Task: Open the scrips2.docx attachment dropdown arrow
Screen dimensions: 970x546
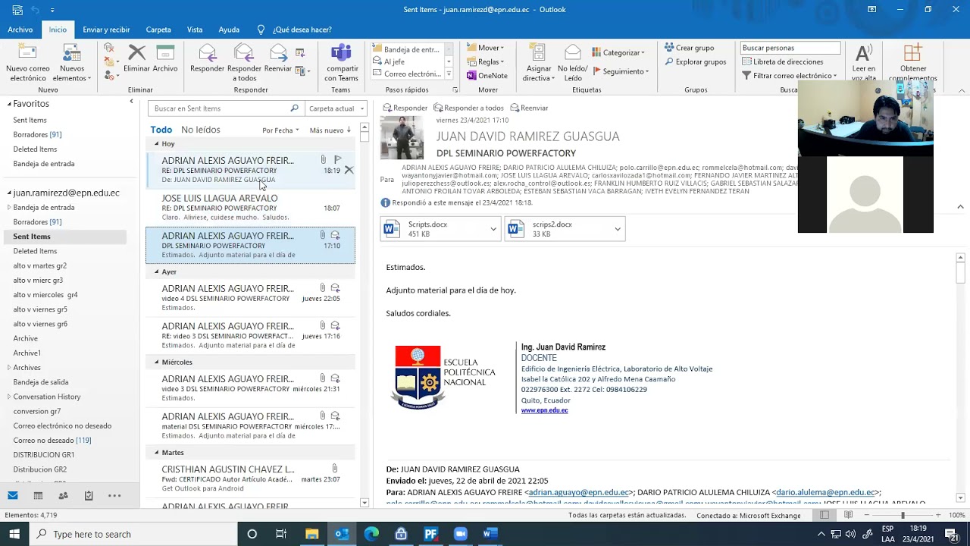Action: (618, 229)
